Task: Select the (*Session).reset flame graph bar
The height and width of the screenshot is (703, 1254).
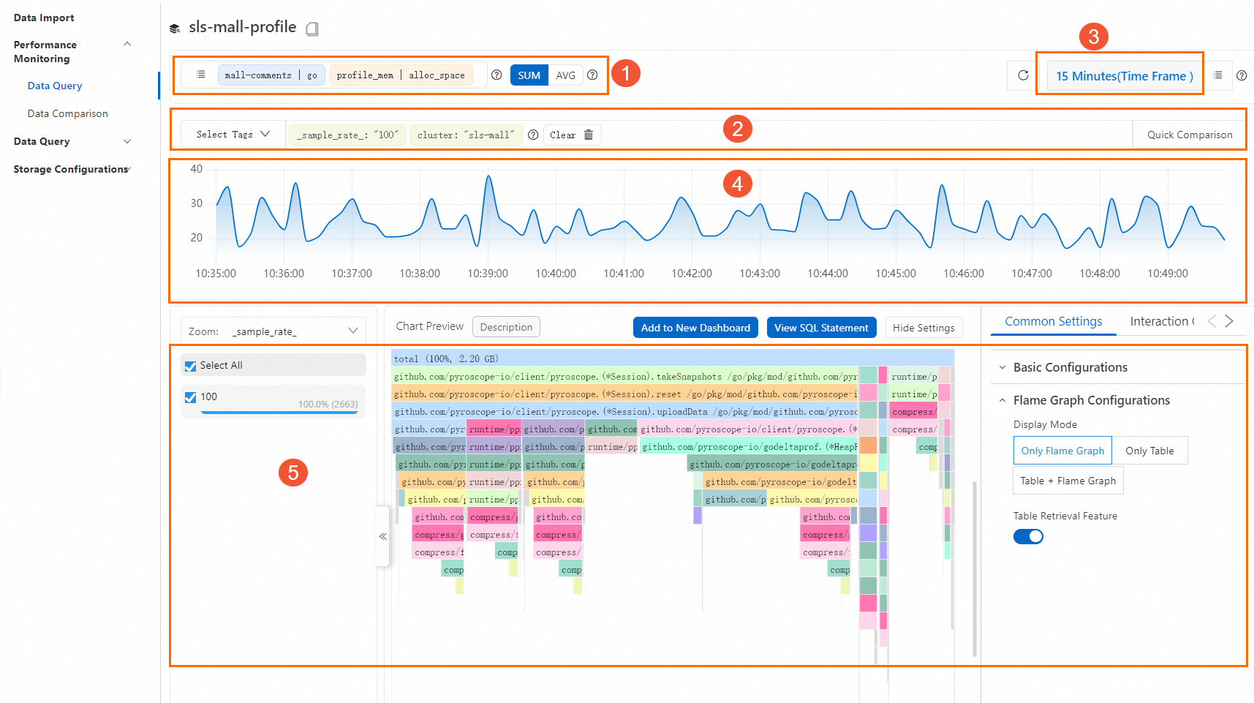Action: 624,394
